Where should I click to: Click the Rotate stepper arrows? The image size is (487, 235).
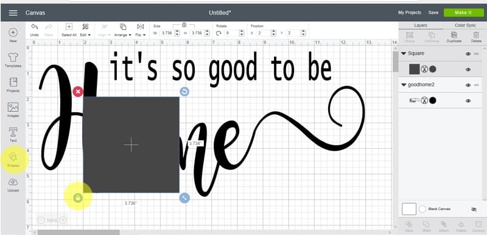click(x=242, y=33)
